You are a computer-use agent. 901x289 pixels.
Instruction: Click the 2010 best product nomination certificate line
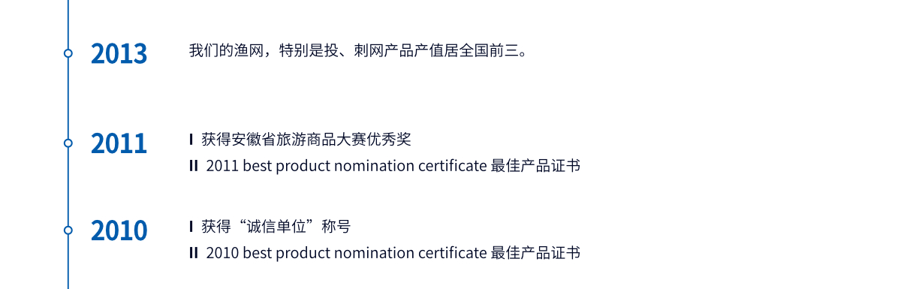tap(393, 253)
